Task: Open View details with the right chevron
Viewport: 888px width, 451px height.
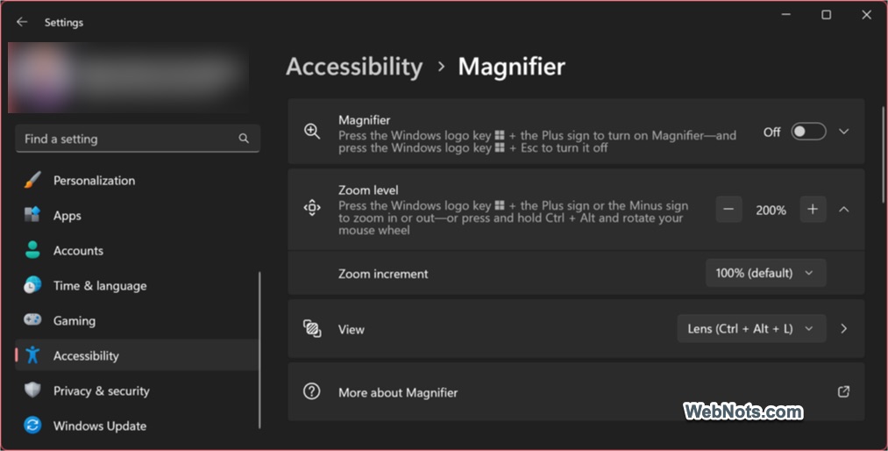Action: coord(844,329)
